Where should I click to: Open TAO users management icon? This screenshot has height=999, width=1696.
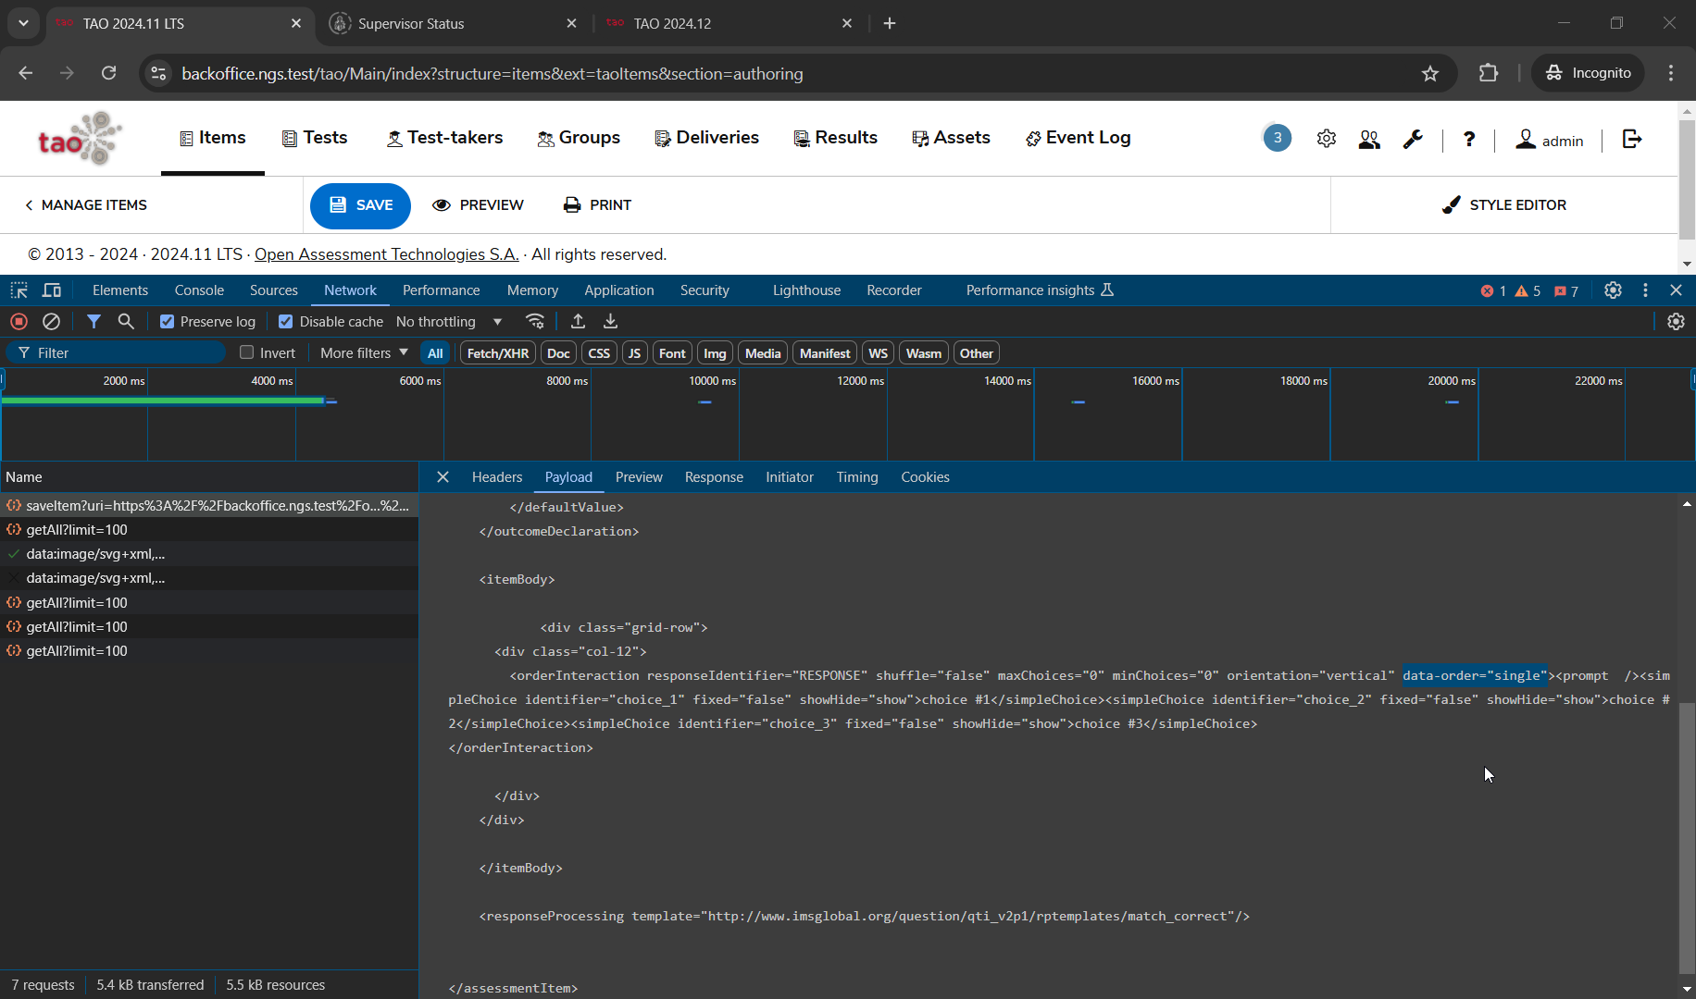(x=1369, y=139)
